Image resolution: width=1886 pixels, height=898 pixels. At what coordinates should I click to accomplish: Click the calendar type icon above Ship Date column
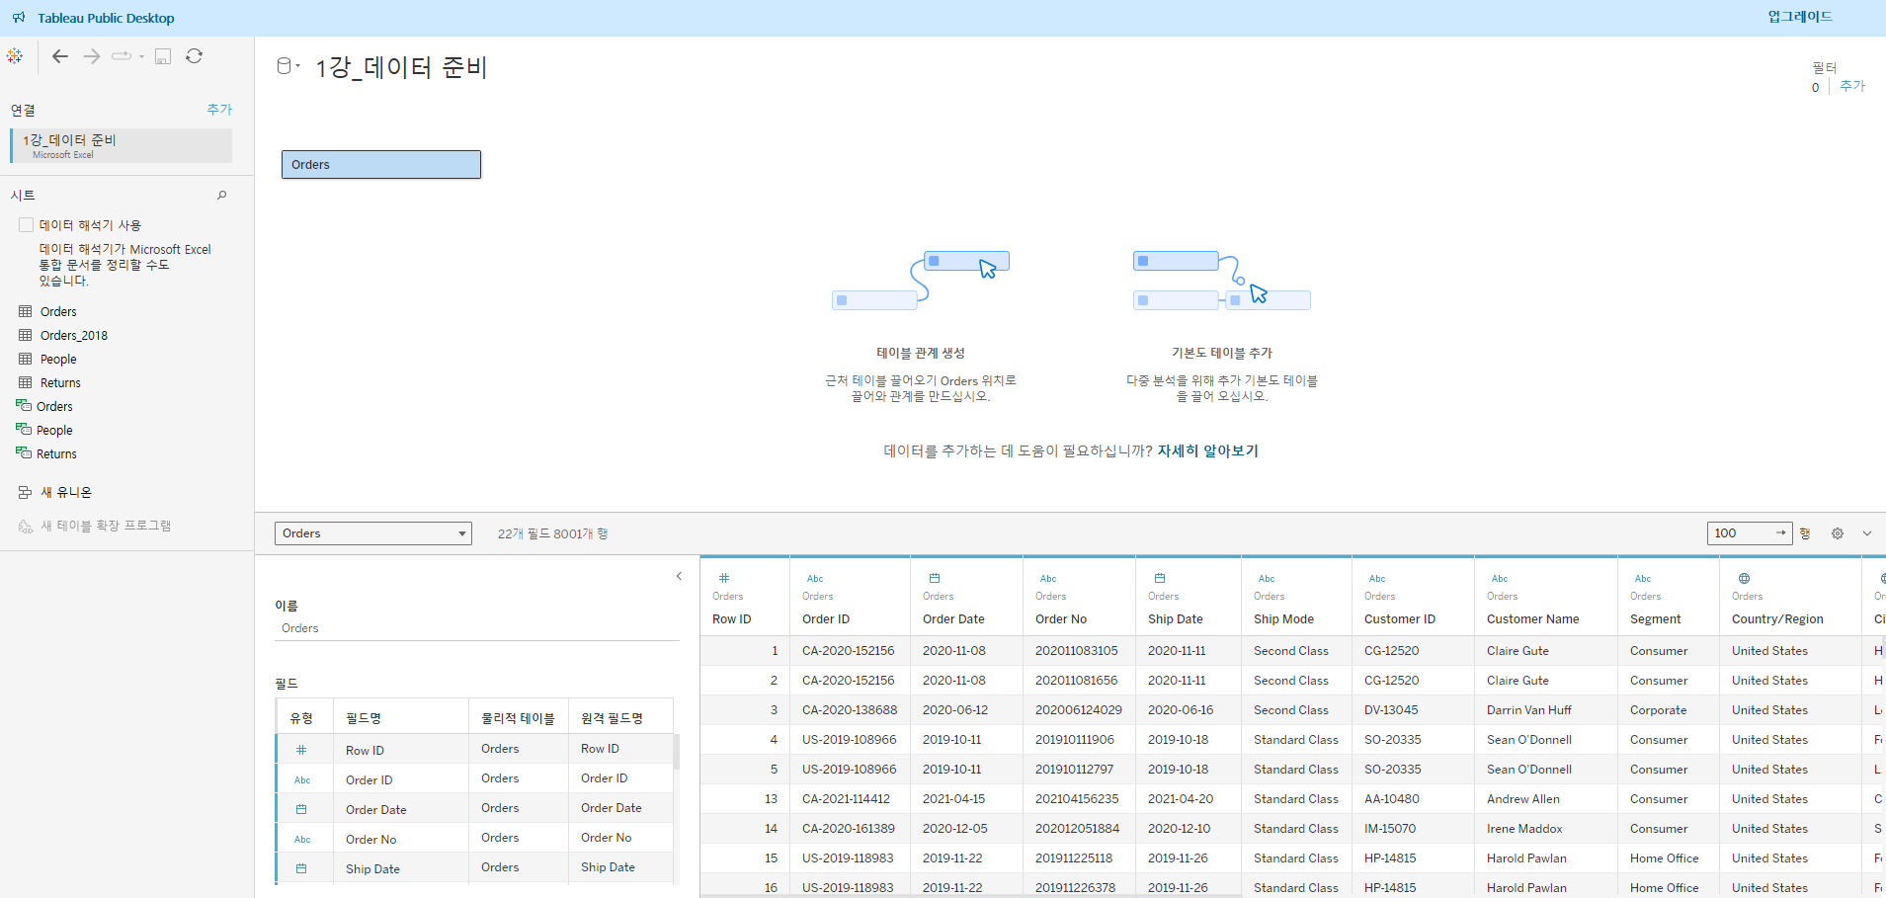pos(1160,578)
